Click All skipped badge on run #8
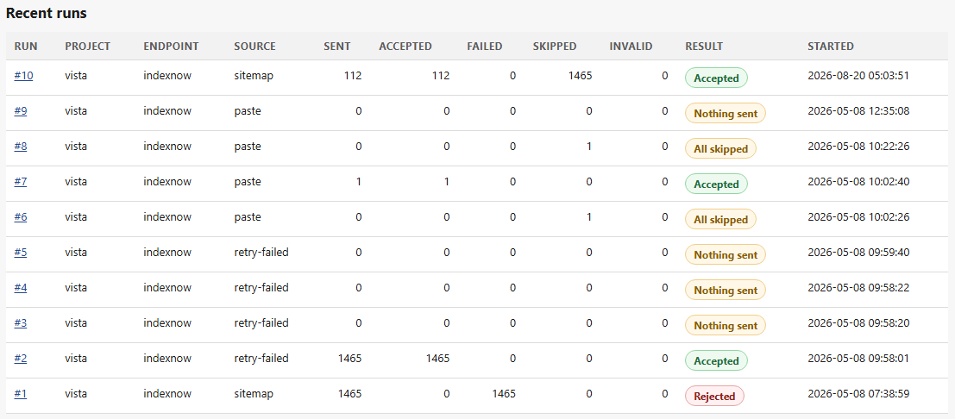The width and height of the screenshot is (955, 419). point(720,148)
